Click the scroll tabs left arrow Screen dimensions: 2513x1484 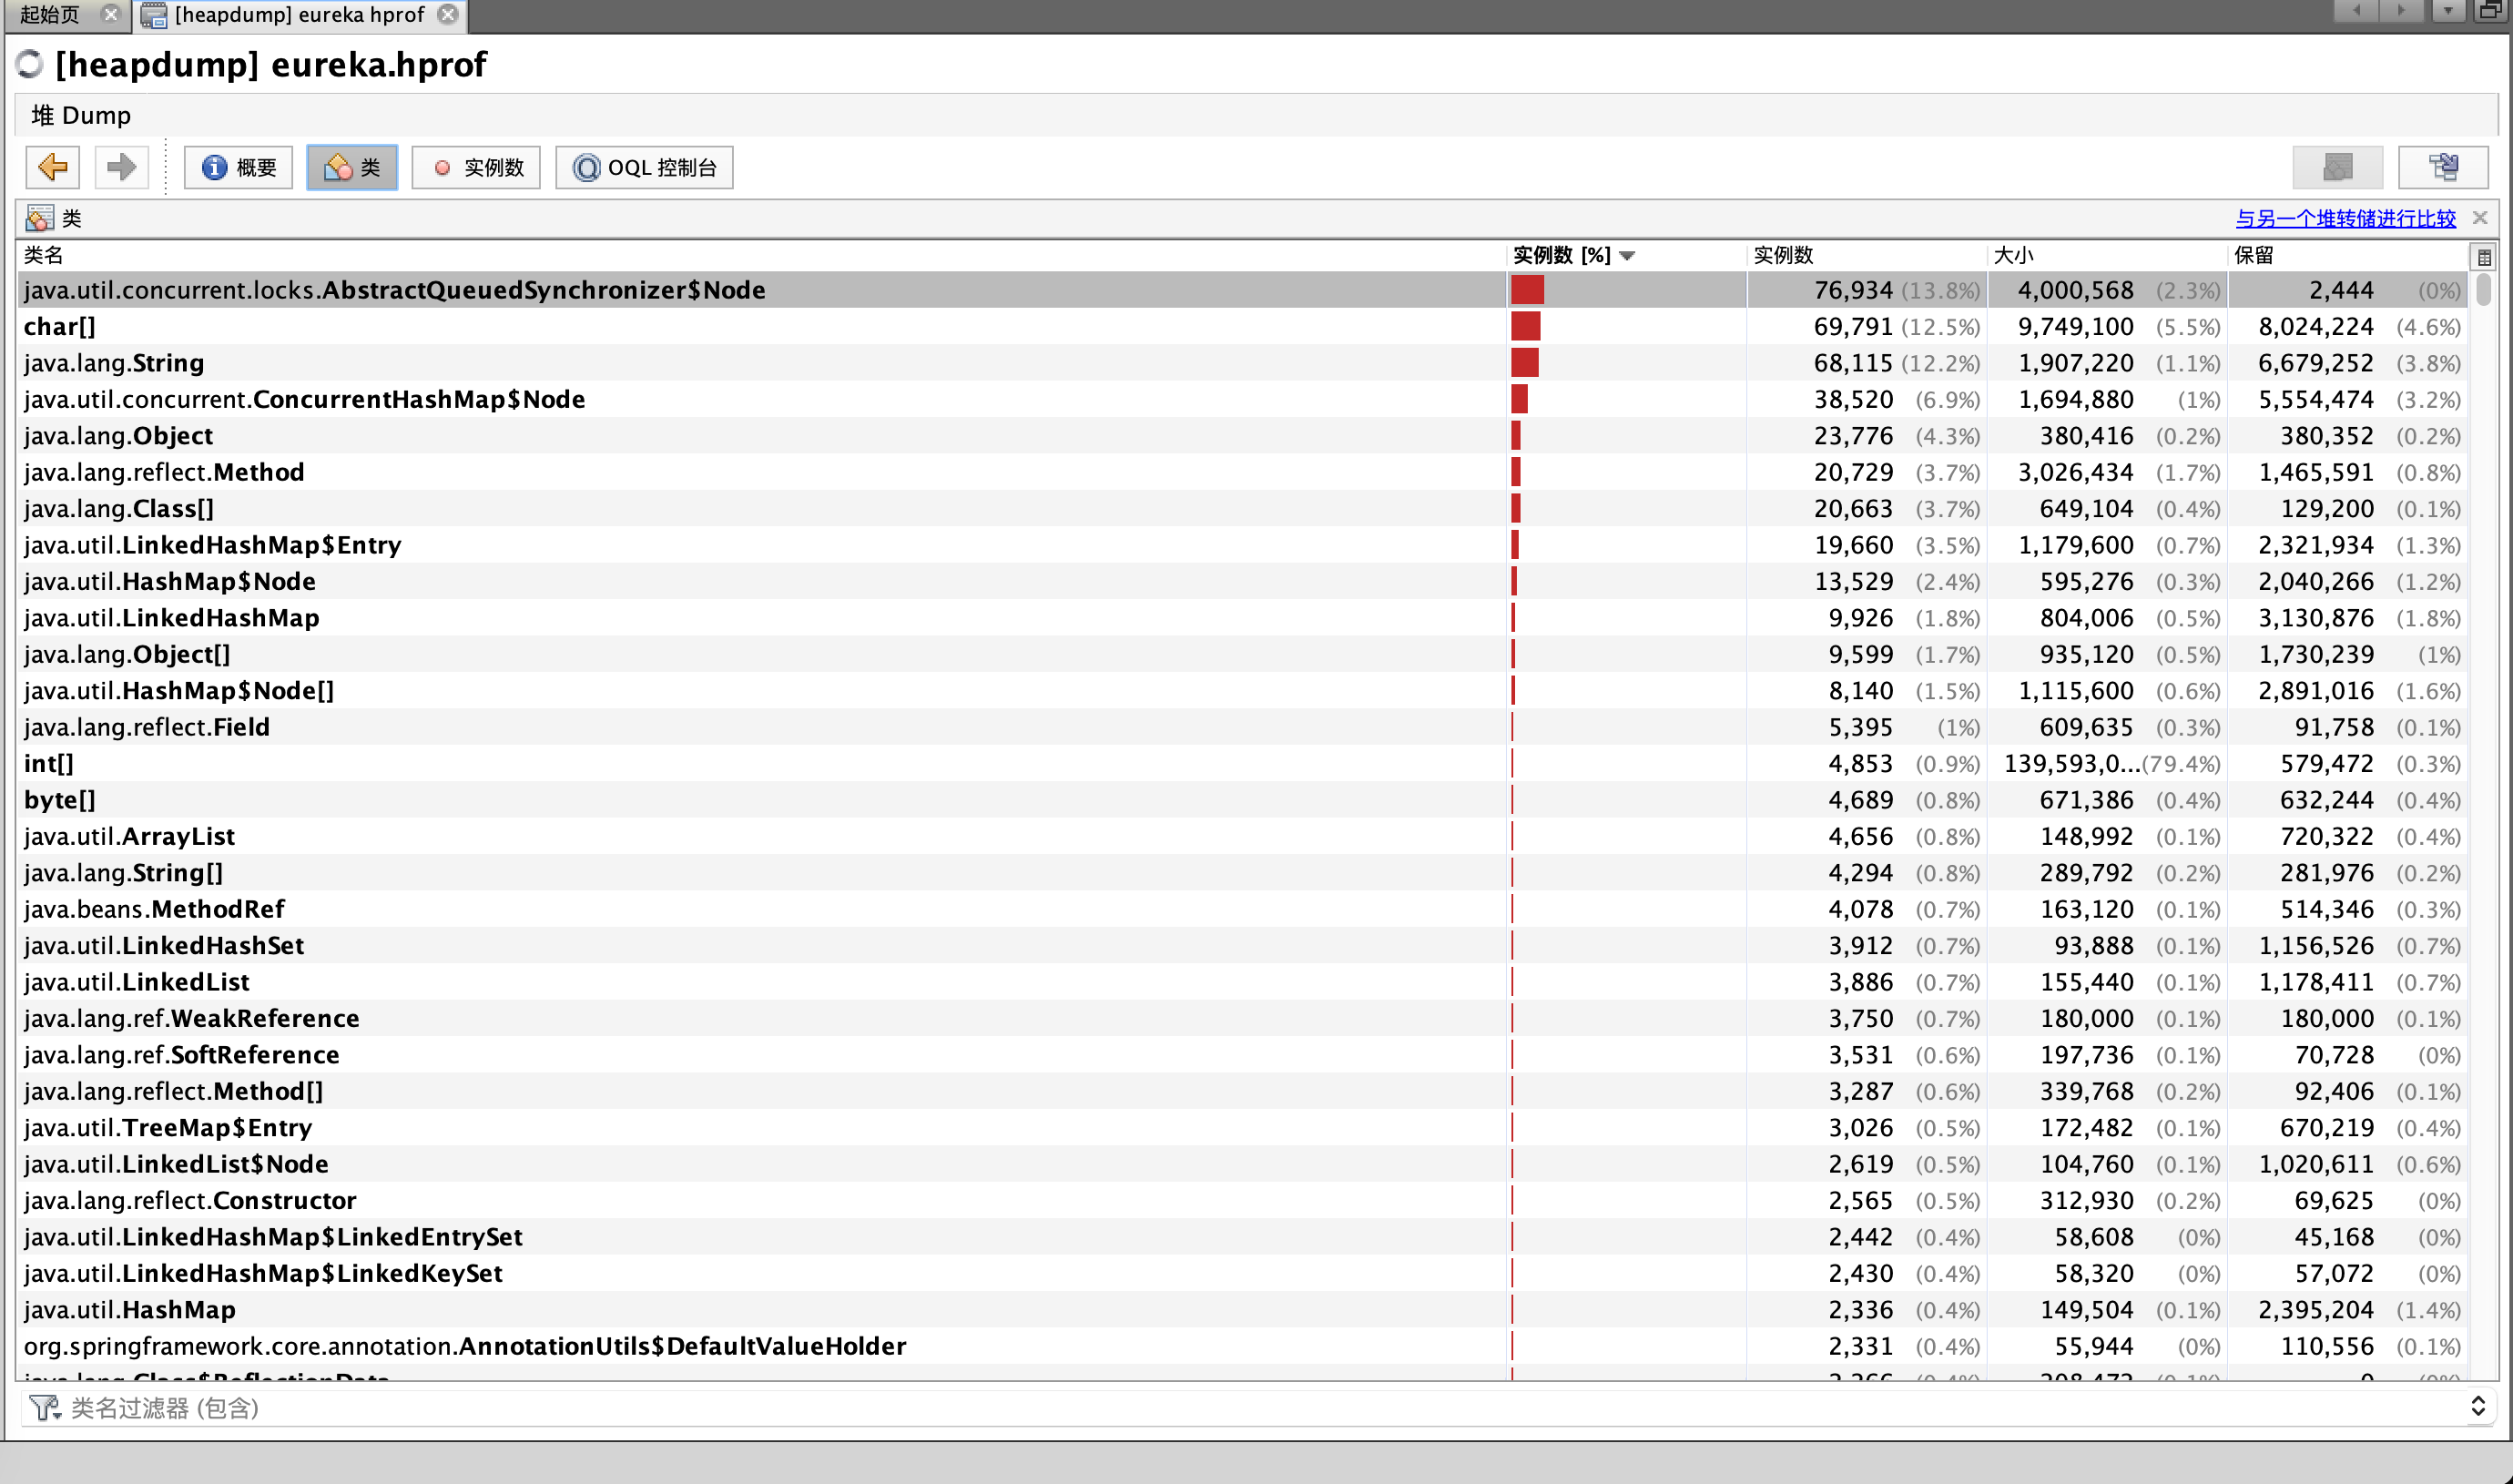(2357, 11)
